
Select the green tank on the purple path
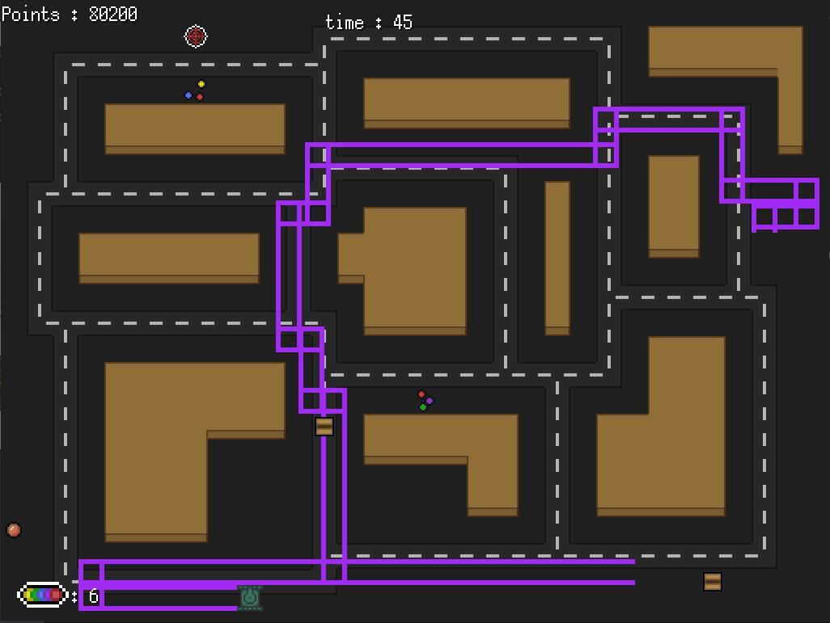point(250,597)
